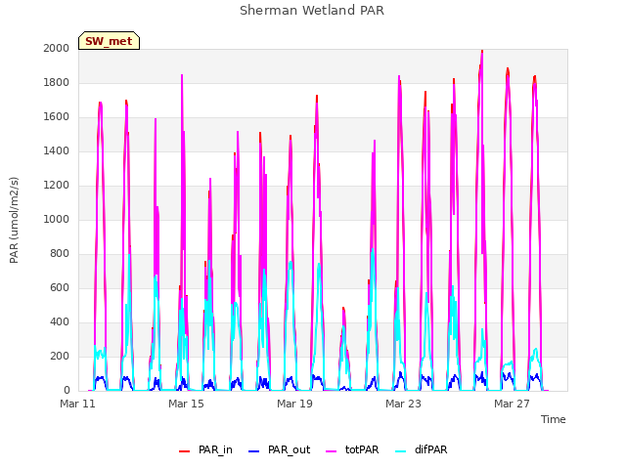The image size is (626, 469).
Task: Click the Mar 19 x-axis tick label
Action: (294, 404)
